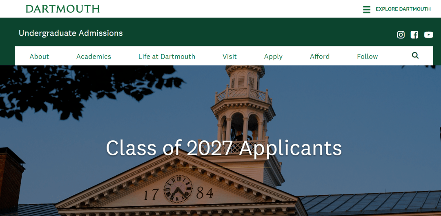
Task: Expand the Explore Dartmouth menu label
Action: point(403,9)
